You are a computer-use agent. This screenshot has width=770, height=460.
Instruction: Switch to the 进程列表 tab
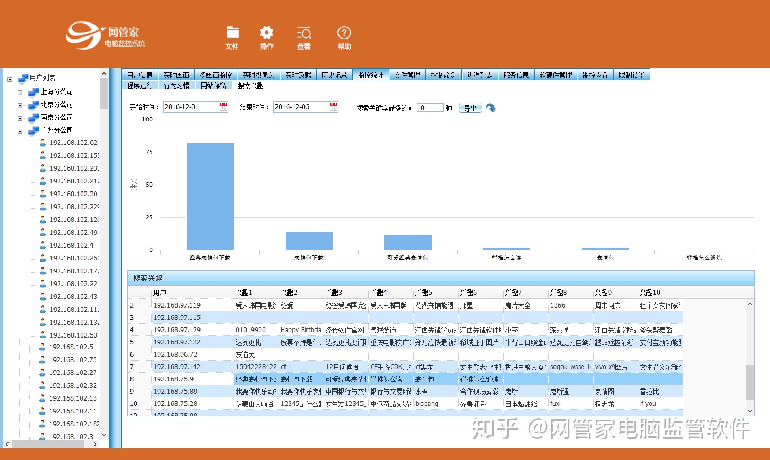pyautogui.click(x=480, y=75)
